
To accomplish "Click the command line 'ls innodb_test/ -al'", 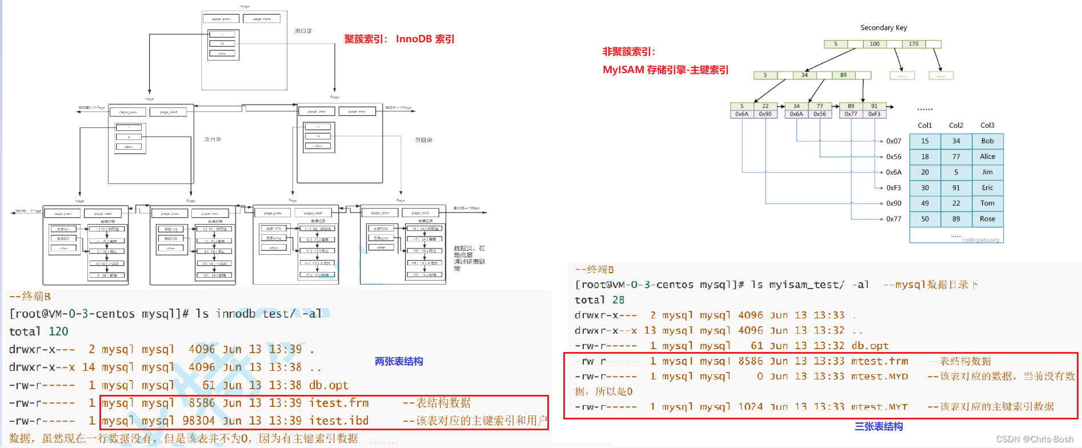I will pyautogui.click(x=259, y=314).
